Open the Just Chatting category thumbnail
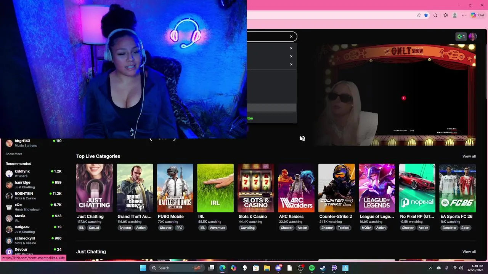488x274 pixels. (x=95, y=188)
